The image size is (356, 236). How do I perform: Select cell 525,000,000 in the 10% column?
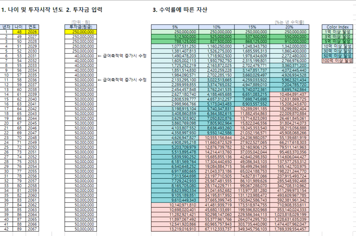coord(216,37)
